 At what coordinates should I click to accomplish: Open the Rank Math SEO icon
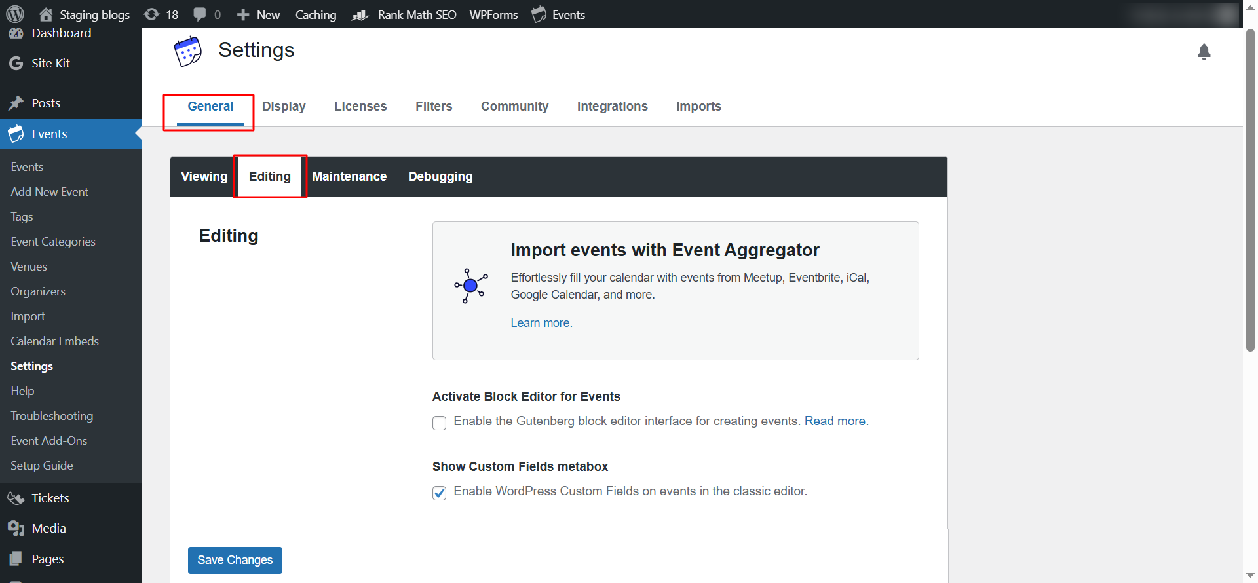(x=360, y=14)
